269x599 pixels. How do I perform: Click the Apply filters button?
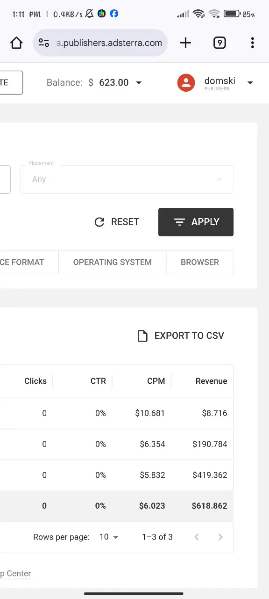click(x=196, y=222)
